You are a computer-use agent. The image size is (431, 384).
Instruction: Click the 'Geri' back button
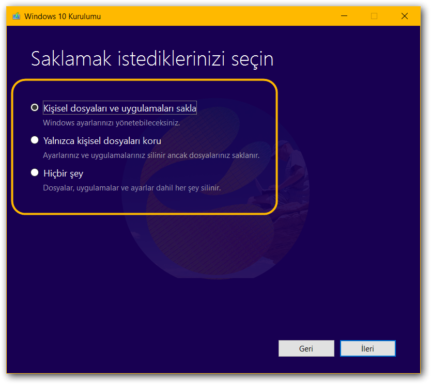(x=306, y=348)
